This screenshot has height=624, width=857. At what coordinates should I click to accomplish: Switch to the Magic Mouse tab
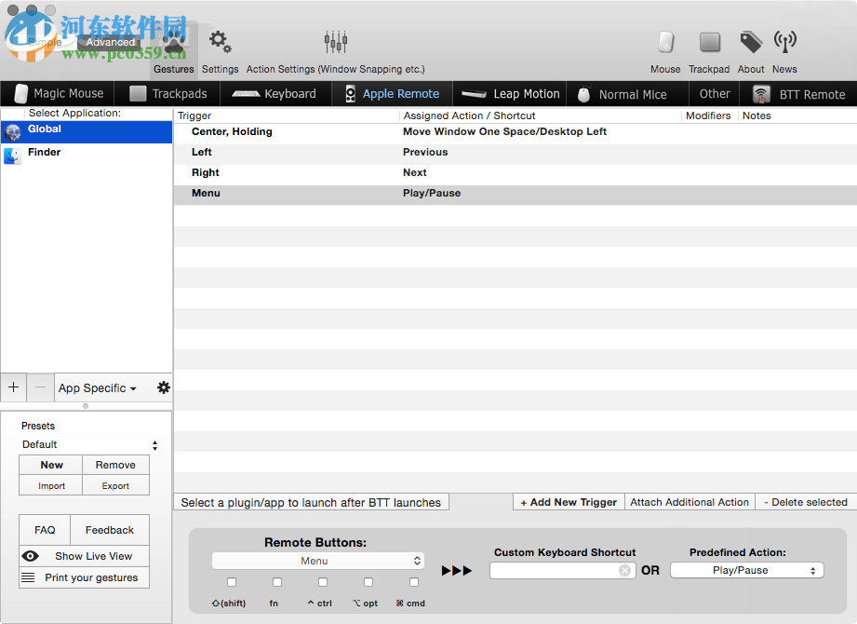click(59, 93)
